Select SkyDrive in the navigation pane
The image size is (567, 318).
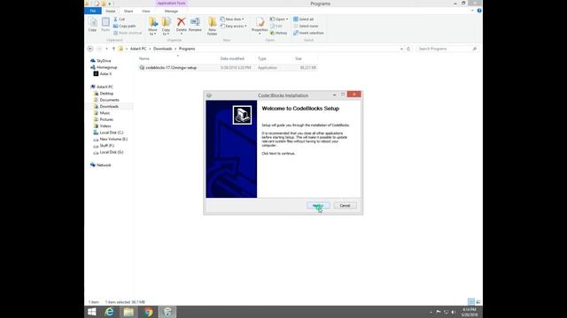click(x=104, y=61)
